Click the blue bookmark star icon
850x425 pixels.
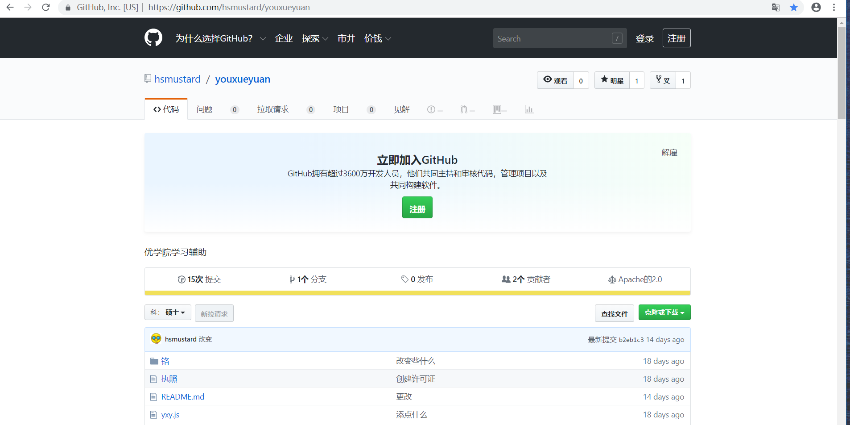(x=794, y=8)
